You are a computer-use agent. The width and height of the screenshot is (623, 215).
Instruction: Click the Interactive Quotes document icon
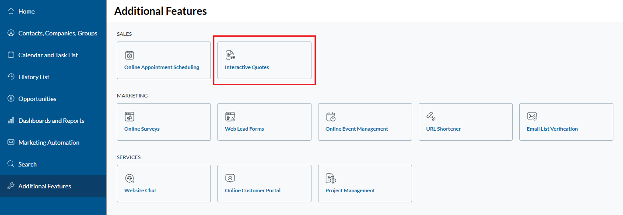230,55
